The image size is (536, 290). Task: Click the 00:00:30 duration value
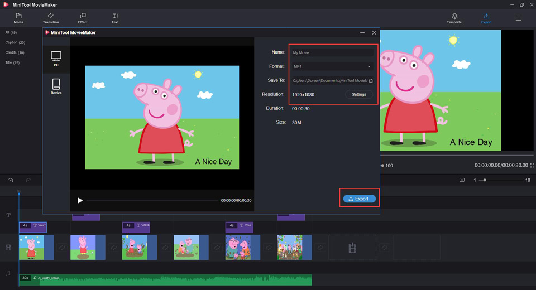[301, 109]
